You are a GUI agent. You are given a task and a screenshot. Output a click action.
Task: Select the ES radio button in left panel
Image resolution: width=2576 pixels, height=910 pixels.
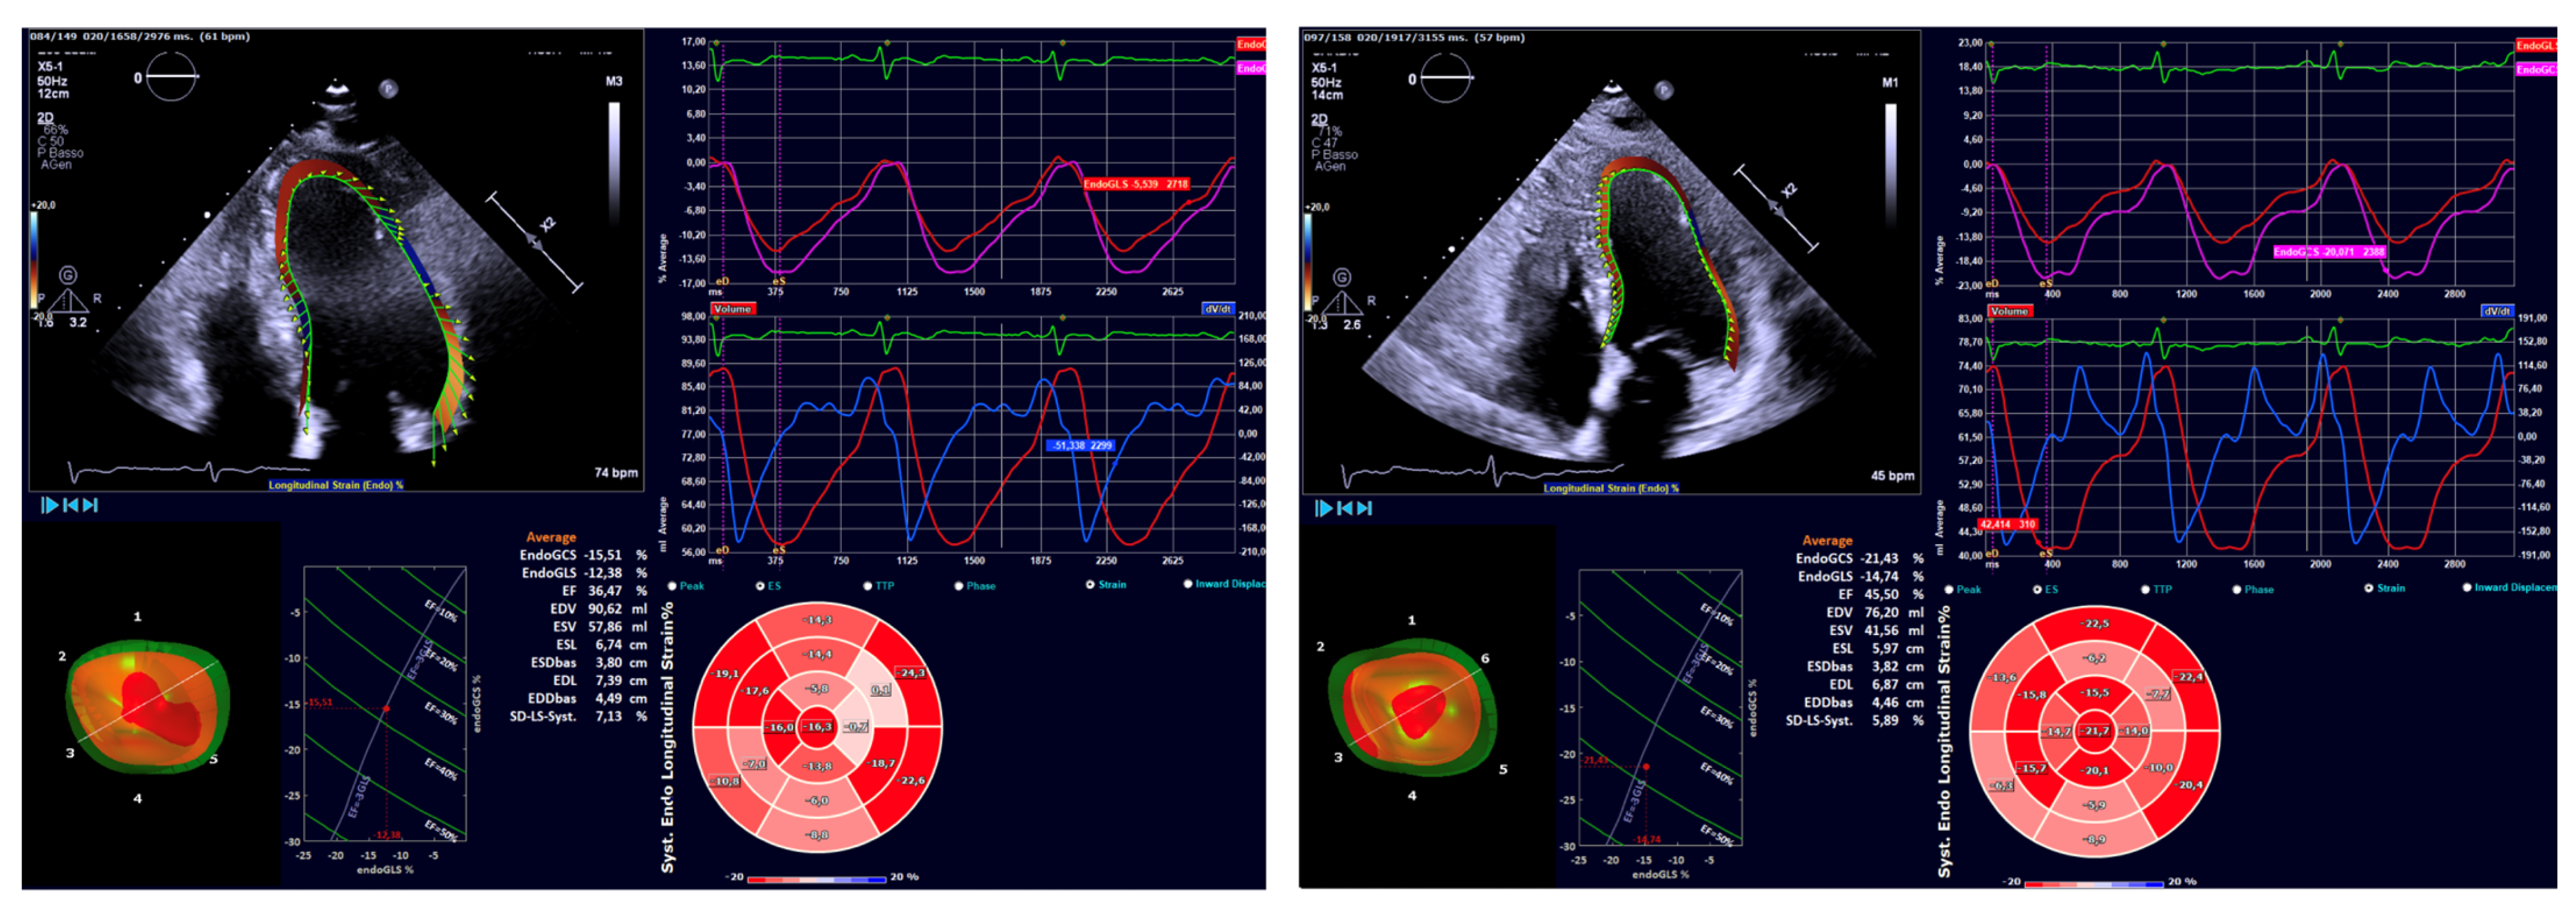point(760,586)
